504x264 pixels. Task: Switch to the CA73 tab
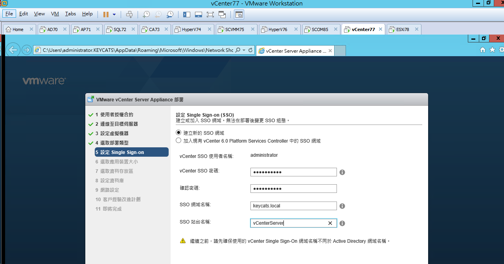click(x=154, y=29)
